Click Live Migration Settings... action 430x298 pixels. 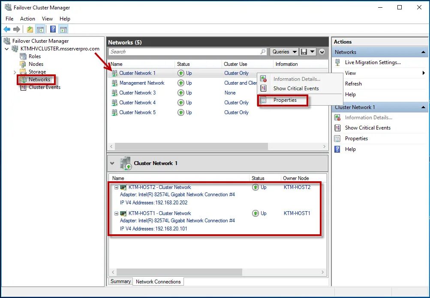click(x=373, y=62)
